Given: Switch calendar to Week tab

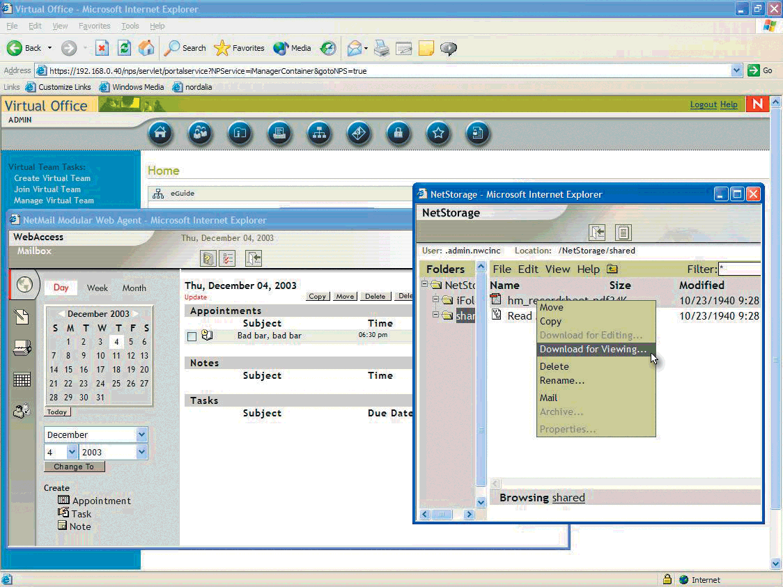Looking at the screenshot, I should tap(97, 288).
